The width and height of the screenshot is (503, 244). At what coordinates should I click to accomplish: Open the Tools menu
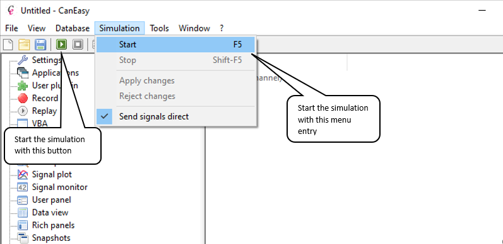160,28
